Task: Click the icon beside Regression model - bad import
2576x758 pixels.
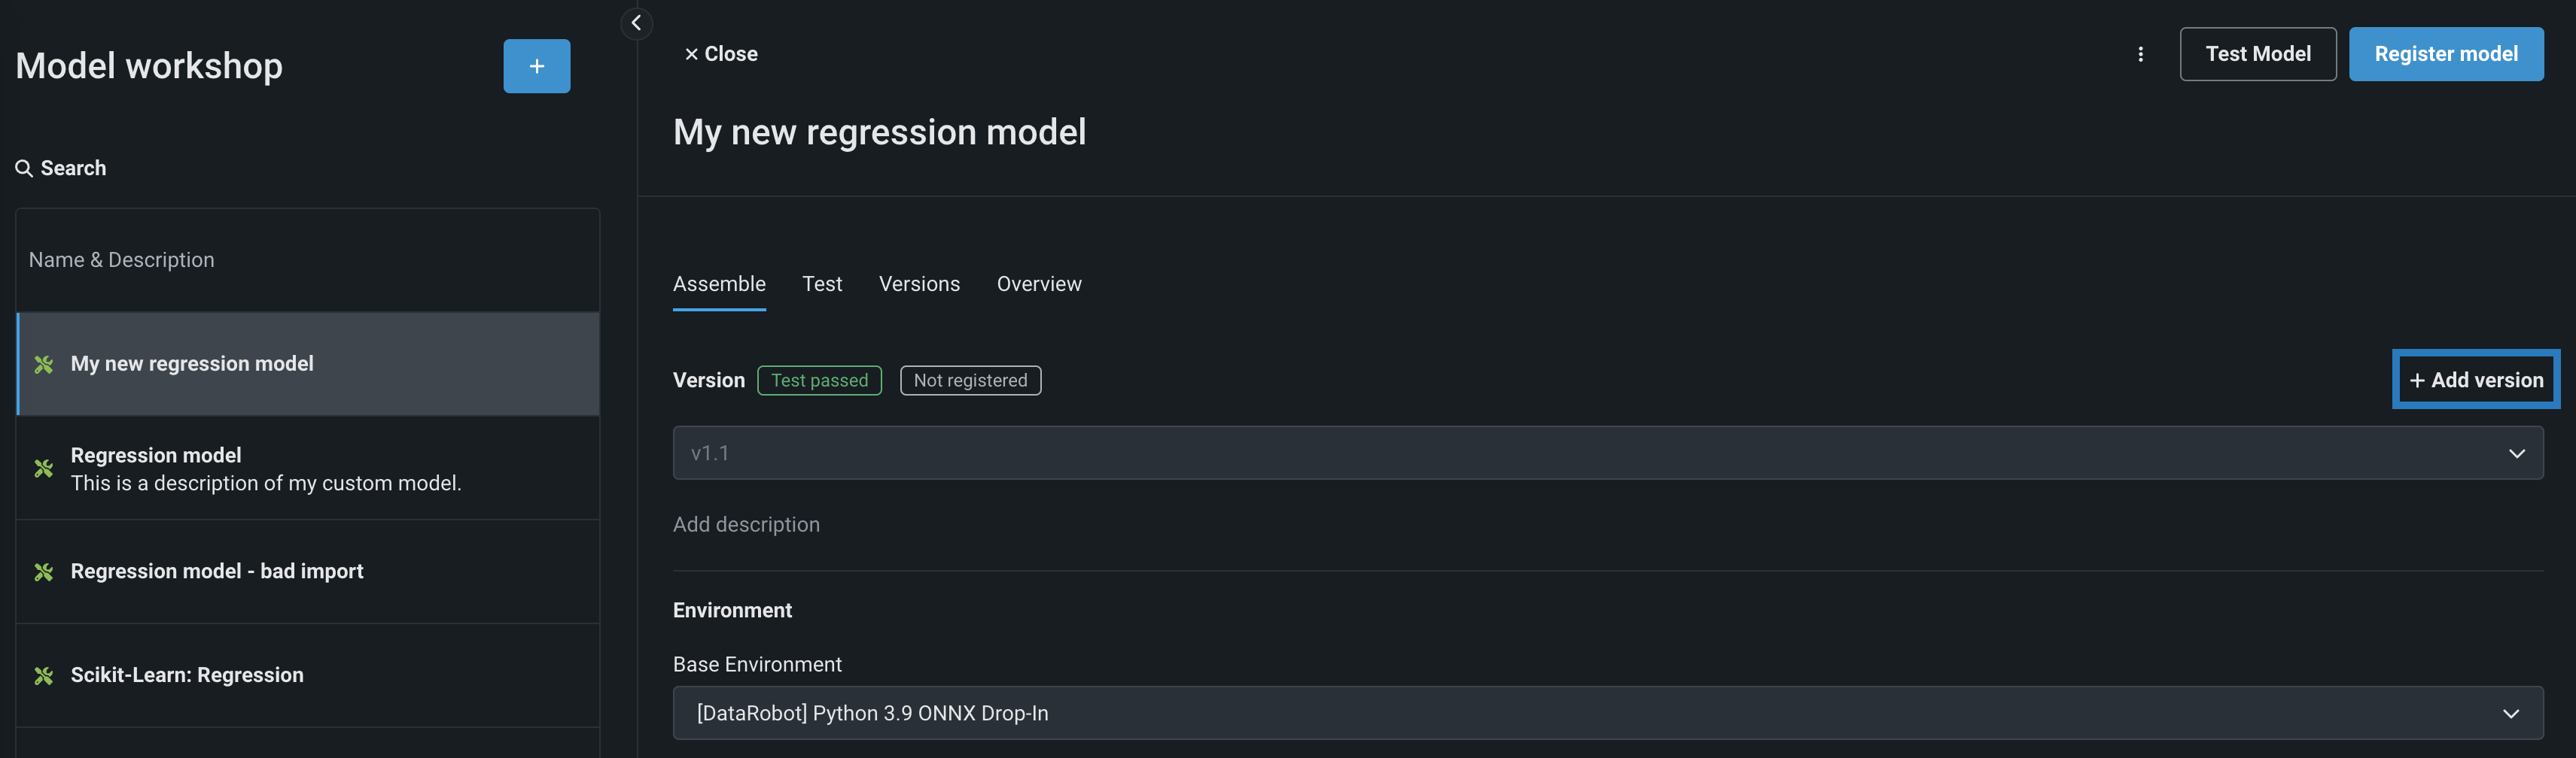Action: [x=44, y=572]
